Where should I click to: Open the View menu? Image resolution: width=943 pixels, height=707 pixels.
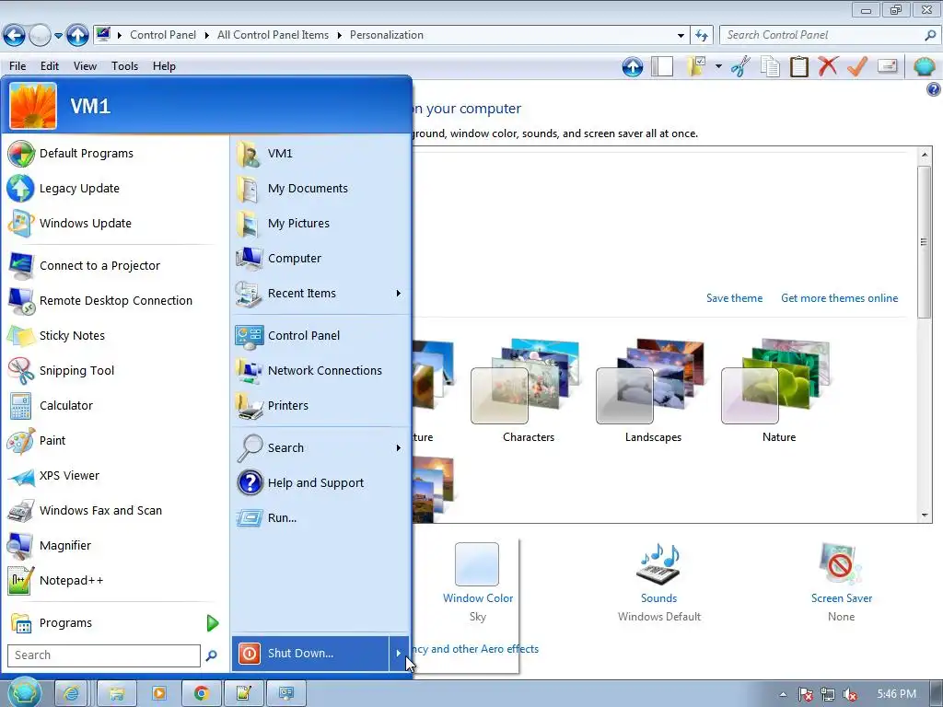point(85,66)
